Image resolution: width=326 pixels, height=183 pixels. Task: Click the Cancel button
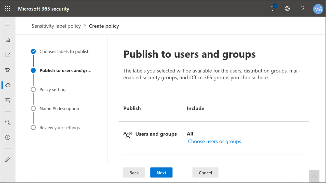click(205, 173)
